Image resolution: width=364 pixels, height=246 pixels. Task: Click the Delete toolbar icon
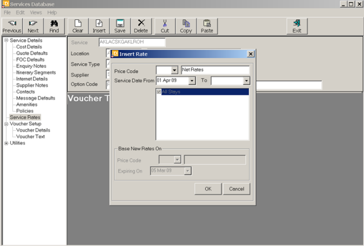(141, 23)
